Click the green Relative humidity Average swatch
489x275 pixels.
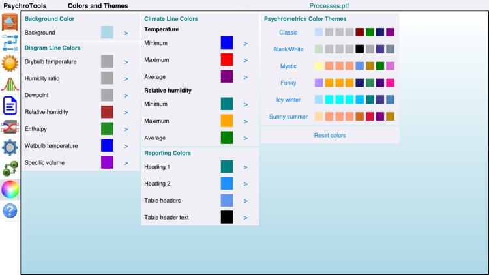point(227,137)
